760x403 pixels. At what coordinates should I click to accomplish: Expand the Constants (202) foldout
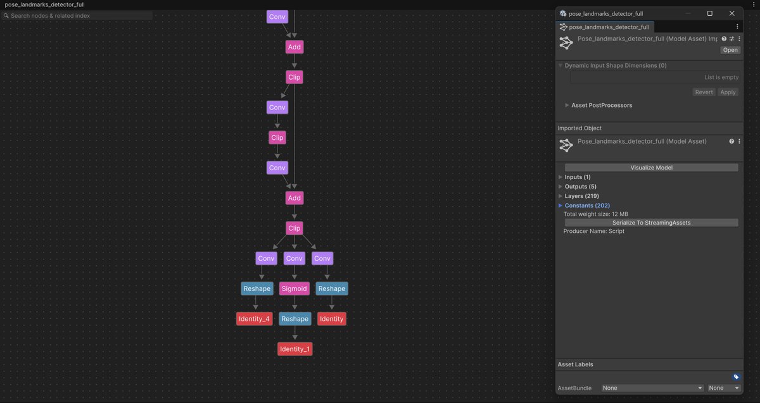tap(560, 206)
